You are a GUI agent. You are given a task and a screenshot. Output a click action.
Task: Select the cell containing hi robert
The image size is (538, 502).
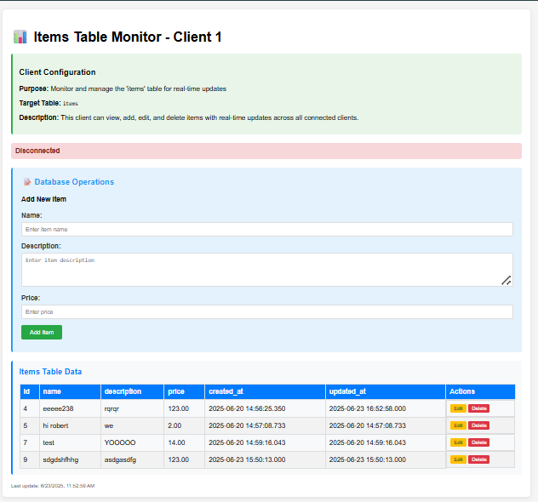pyautogui.click(x=70, y=425)
